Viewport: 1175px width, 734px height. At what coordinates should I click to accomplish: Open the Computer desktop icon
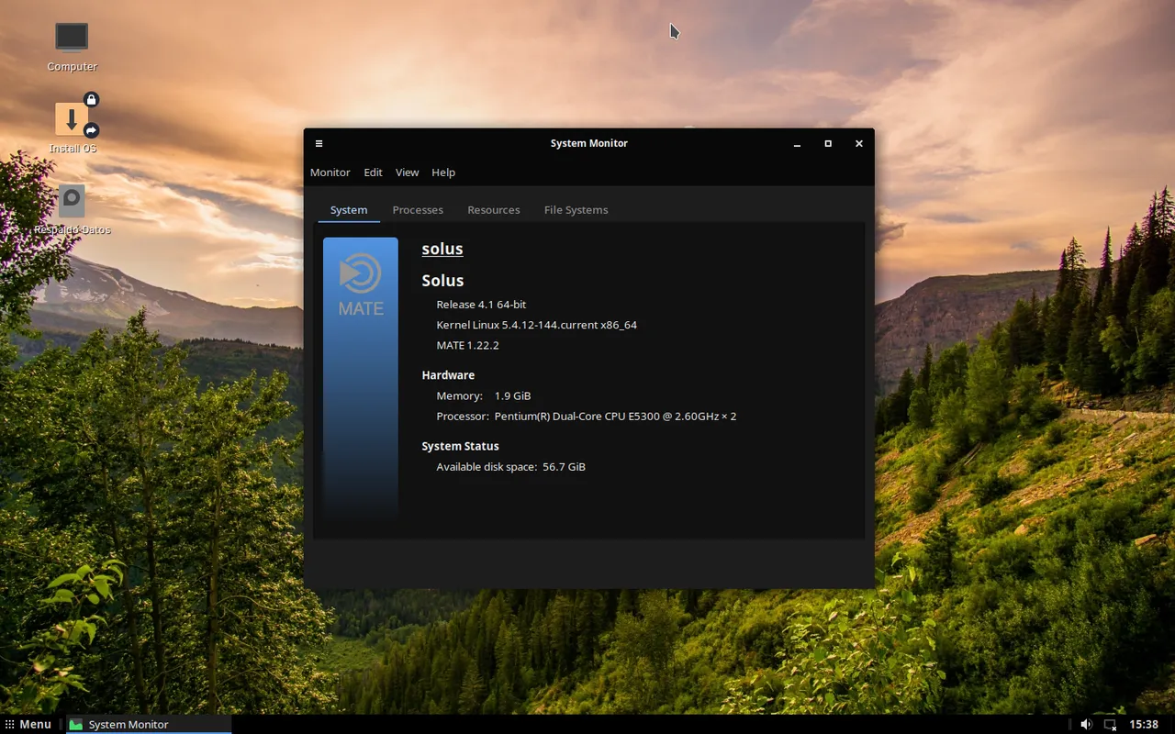pyautogui.click(x=72, y=47)
